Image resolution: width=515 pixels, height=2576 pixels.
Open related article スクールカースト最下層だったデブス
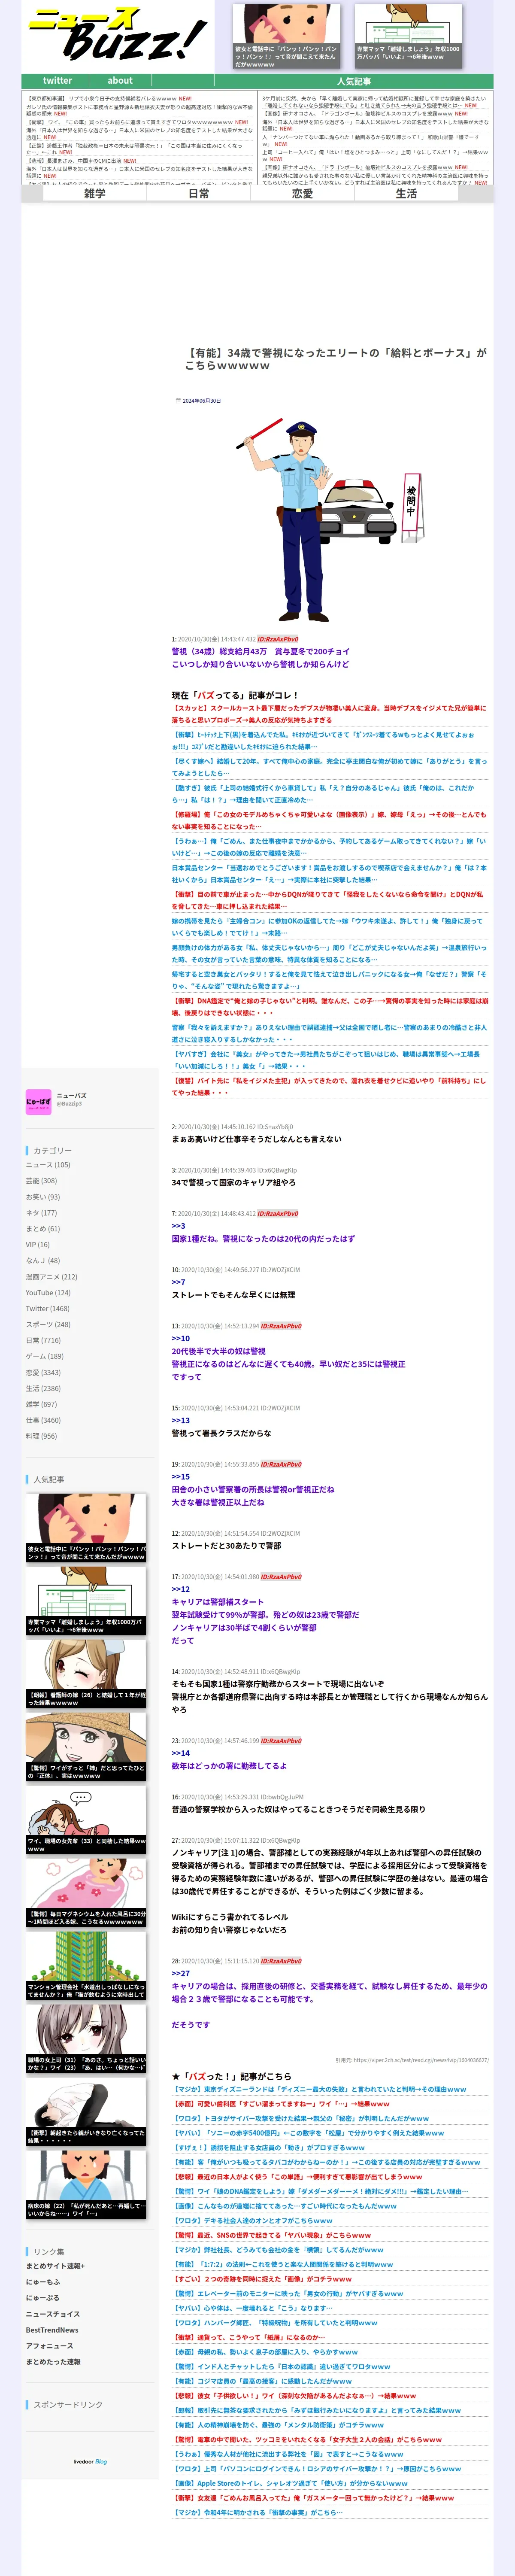click(x=329, y=713)
